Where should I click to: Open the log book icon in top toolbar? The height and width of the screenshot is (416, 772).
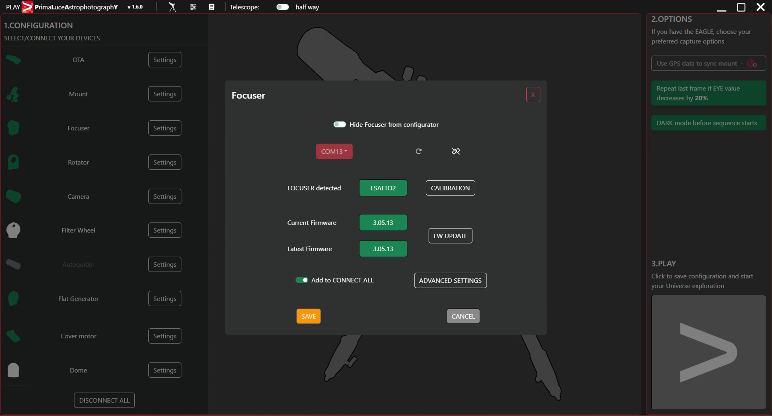211,7
